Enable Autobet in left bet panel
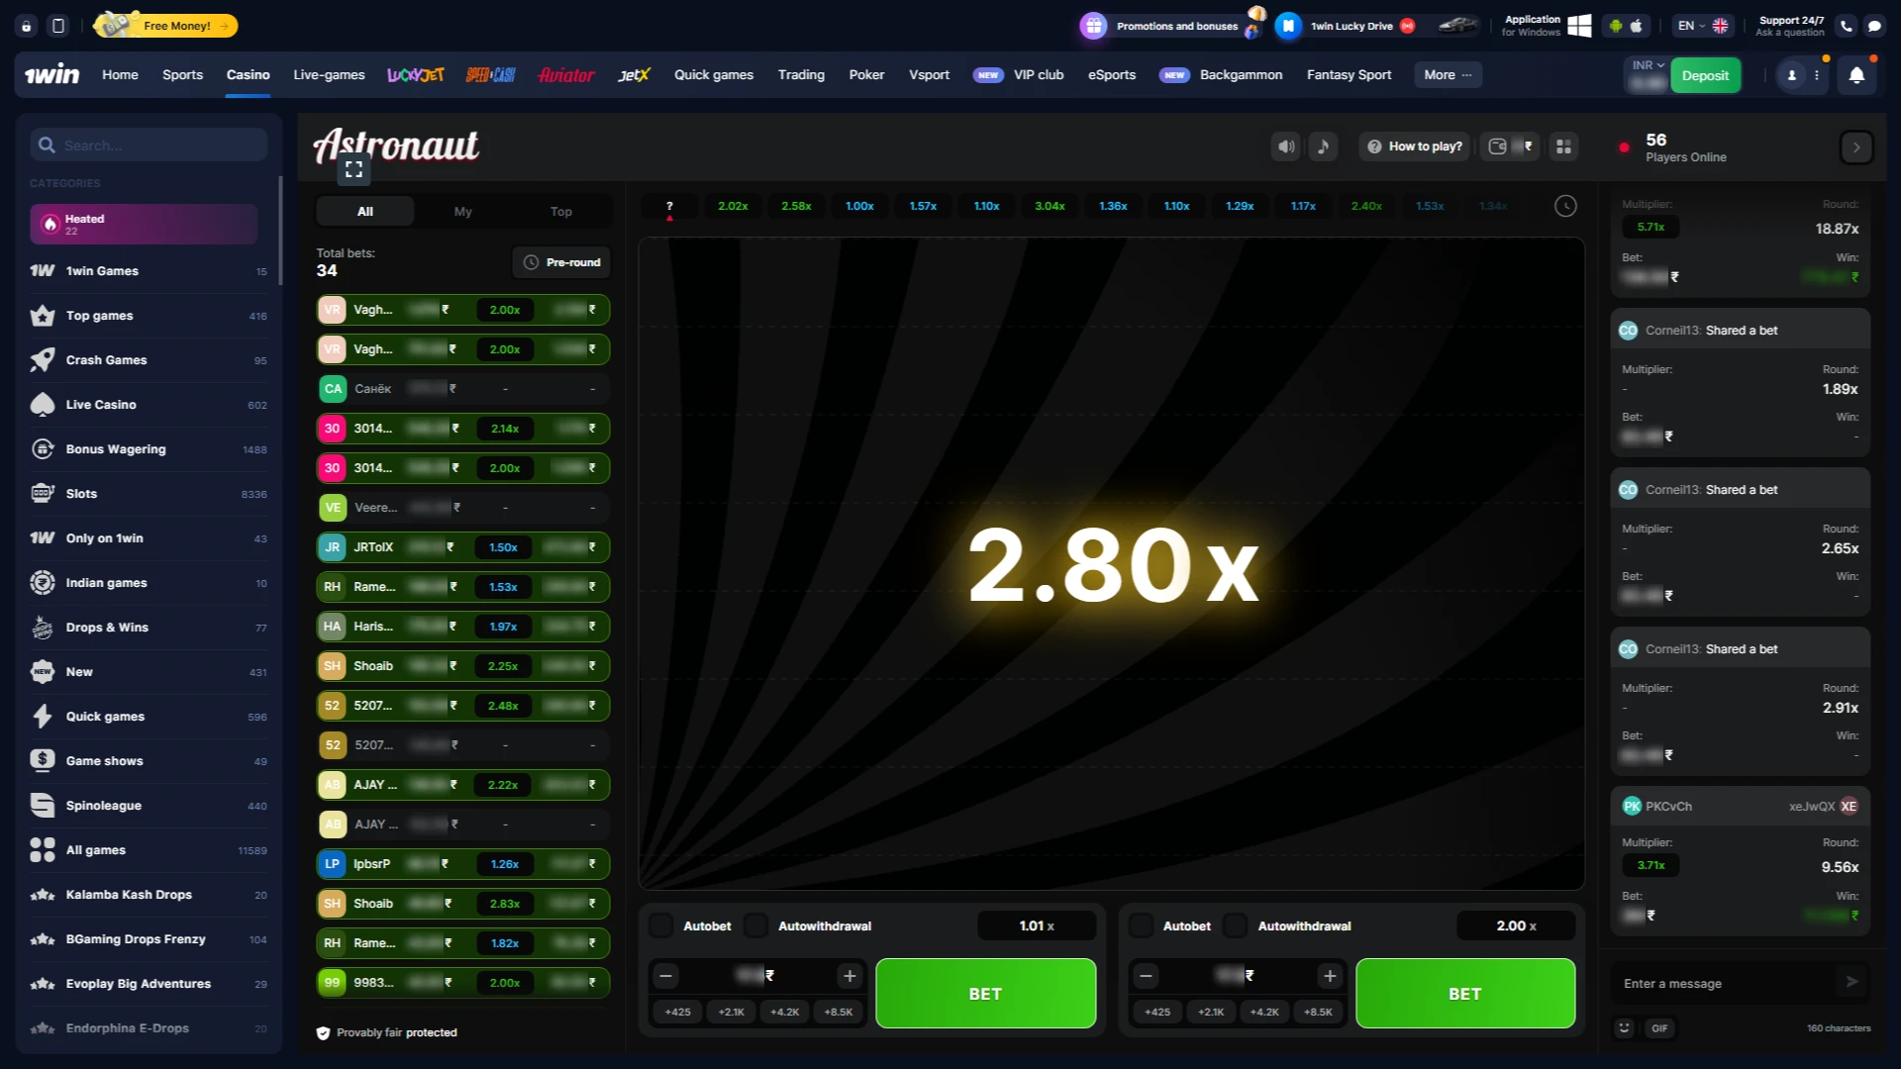This screenshot has width=1901, height=1069. click(660, 925)
